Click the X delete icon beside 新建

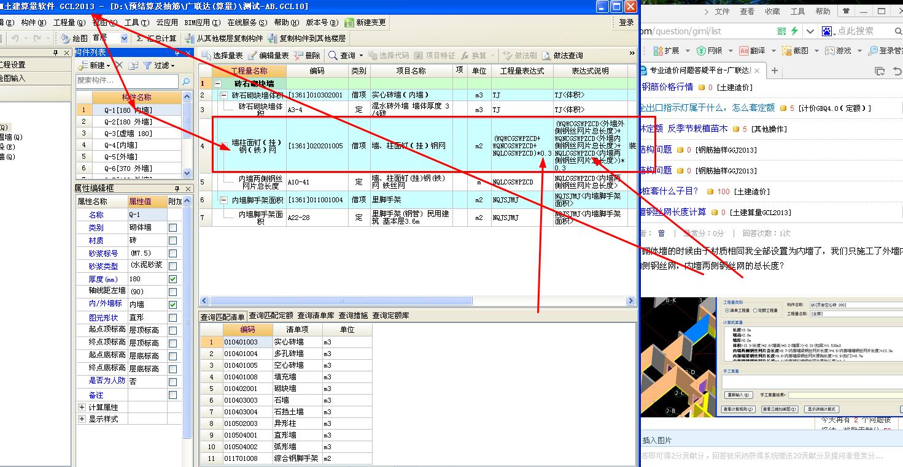click(x=119, y=65)
